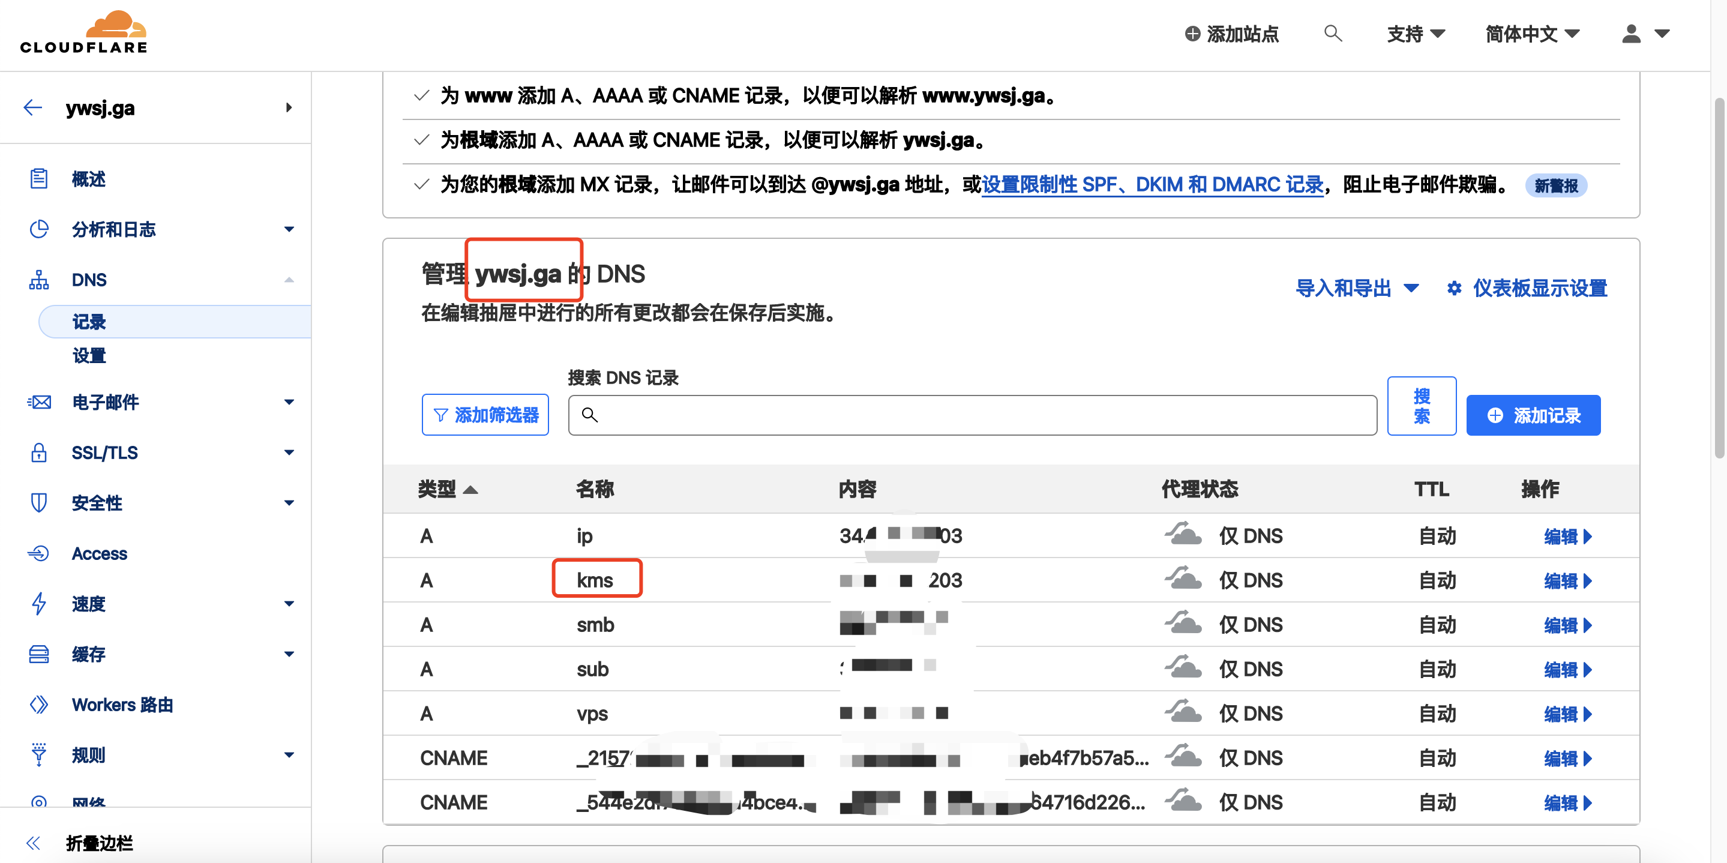The image size is (1727, 863).
Task: Click the smb record name
Action: pyautogui.click(x=595, y=624)
